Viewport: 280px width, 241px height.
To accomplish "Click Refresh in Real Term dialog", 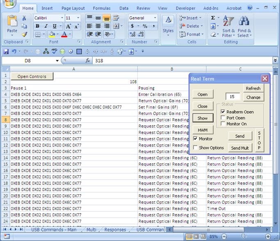I will point(253,88).
